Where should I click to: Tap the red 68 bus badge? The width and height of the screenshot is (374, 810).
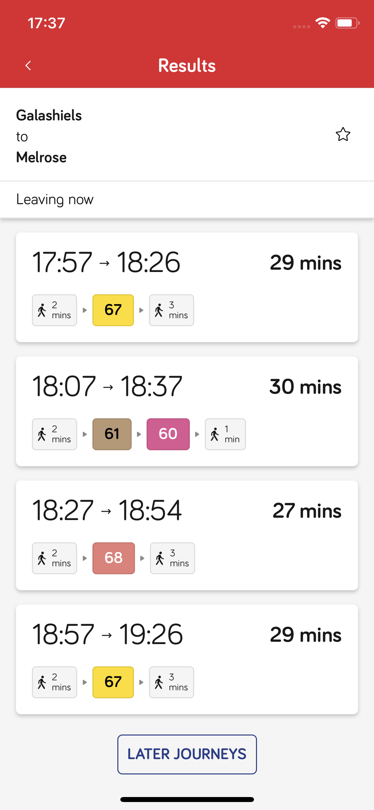(113, 558)
